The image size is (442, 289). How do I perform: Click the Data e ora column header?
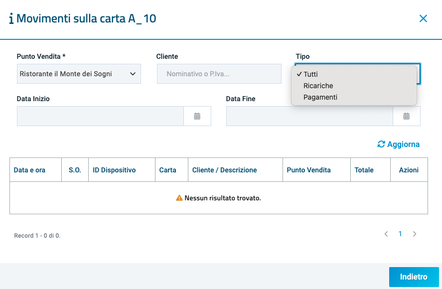(29, 170)
